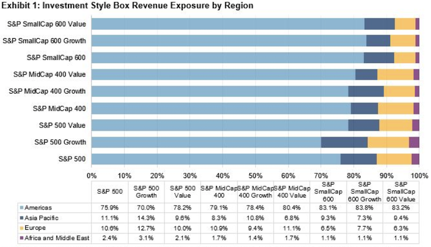Click the Asia Pacific segment for S&P MidCap 400 Growth
The height and width of the screenshot is (247, 431).
coord(366,91)
